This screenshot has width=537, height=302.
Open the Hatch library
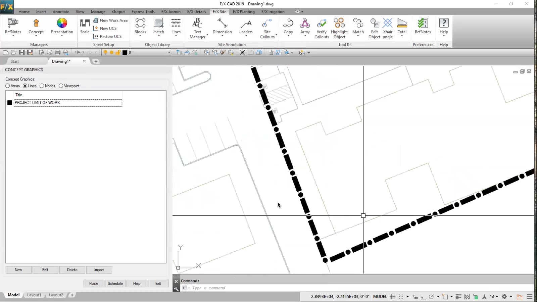[x=158, y=26]
